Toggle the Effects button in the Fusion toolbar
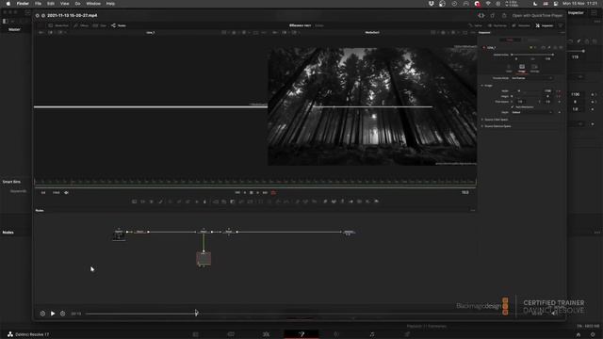 [81, 25]
